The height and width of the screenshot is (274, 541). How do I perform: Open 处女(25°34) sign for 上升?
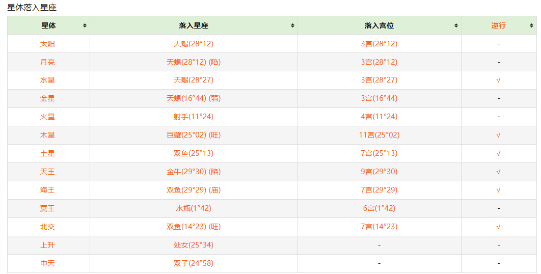click(193, 245)
